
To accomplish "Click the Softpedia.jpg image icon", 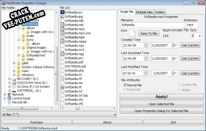I will 62,16.
